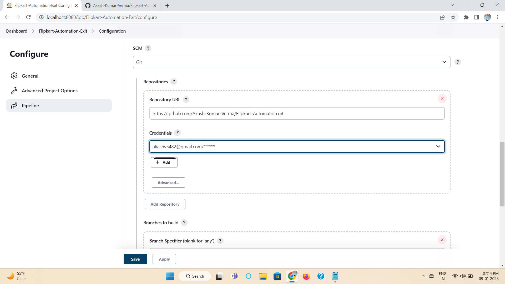Open the browser tab search chevron

click(452, 5)
